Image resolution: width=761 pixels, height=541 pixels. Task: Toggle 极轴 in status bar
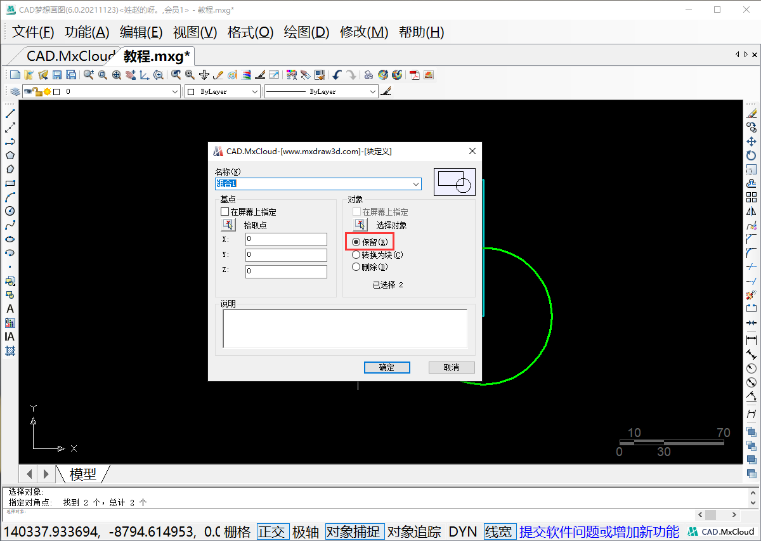coord(306,532)
